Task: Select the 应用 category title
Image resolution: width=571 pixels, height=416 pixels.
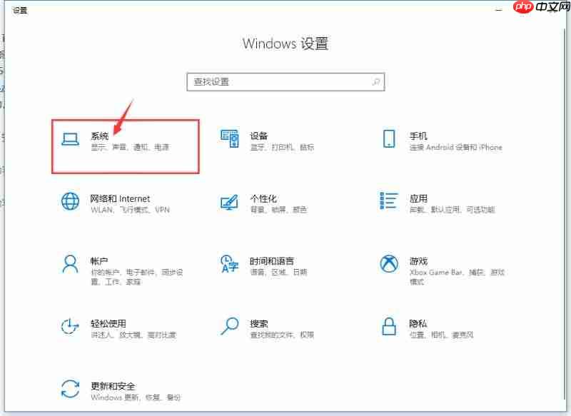Action: (418, 198)
